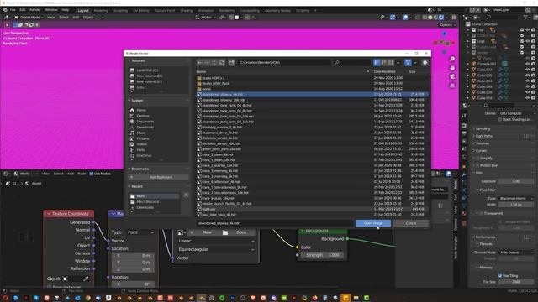Viewport: 538px width, 302px height.
Task: Click Cancel in file browser
Action: coord(411,223)
